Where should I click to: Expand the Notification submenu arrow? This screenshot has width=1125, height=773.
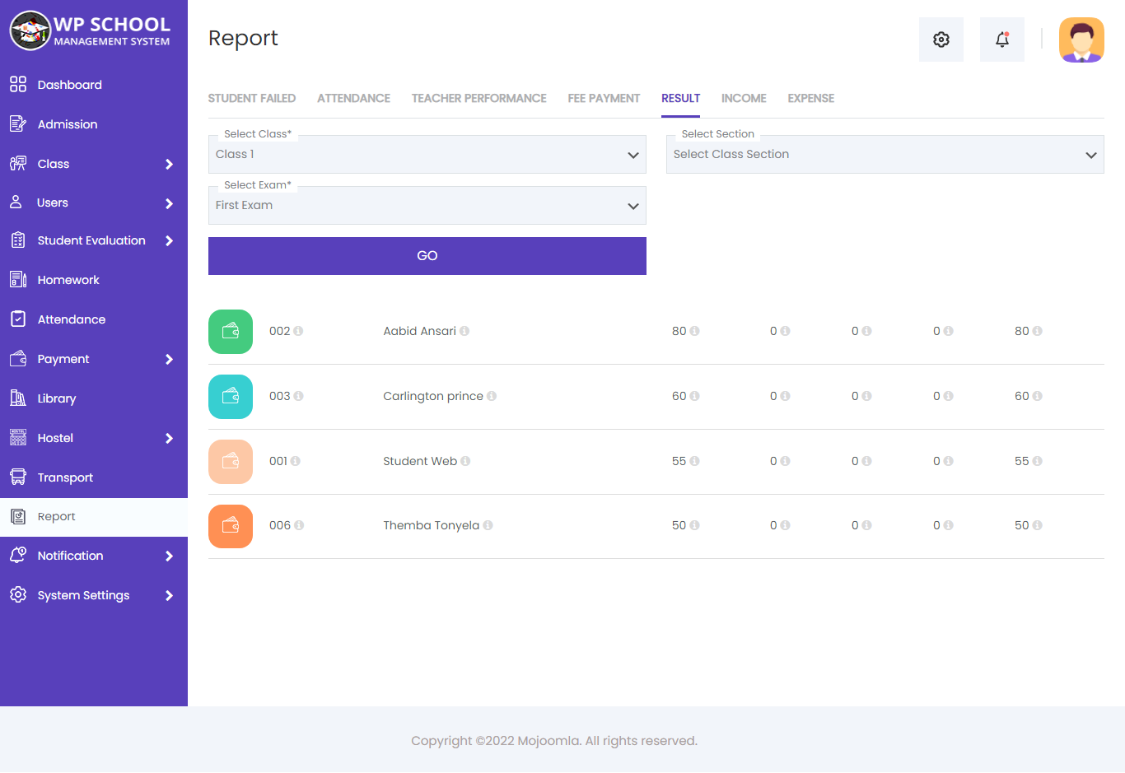tap(169, 556)
